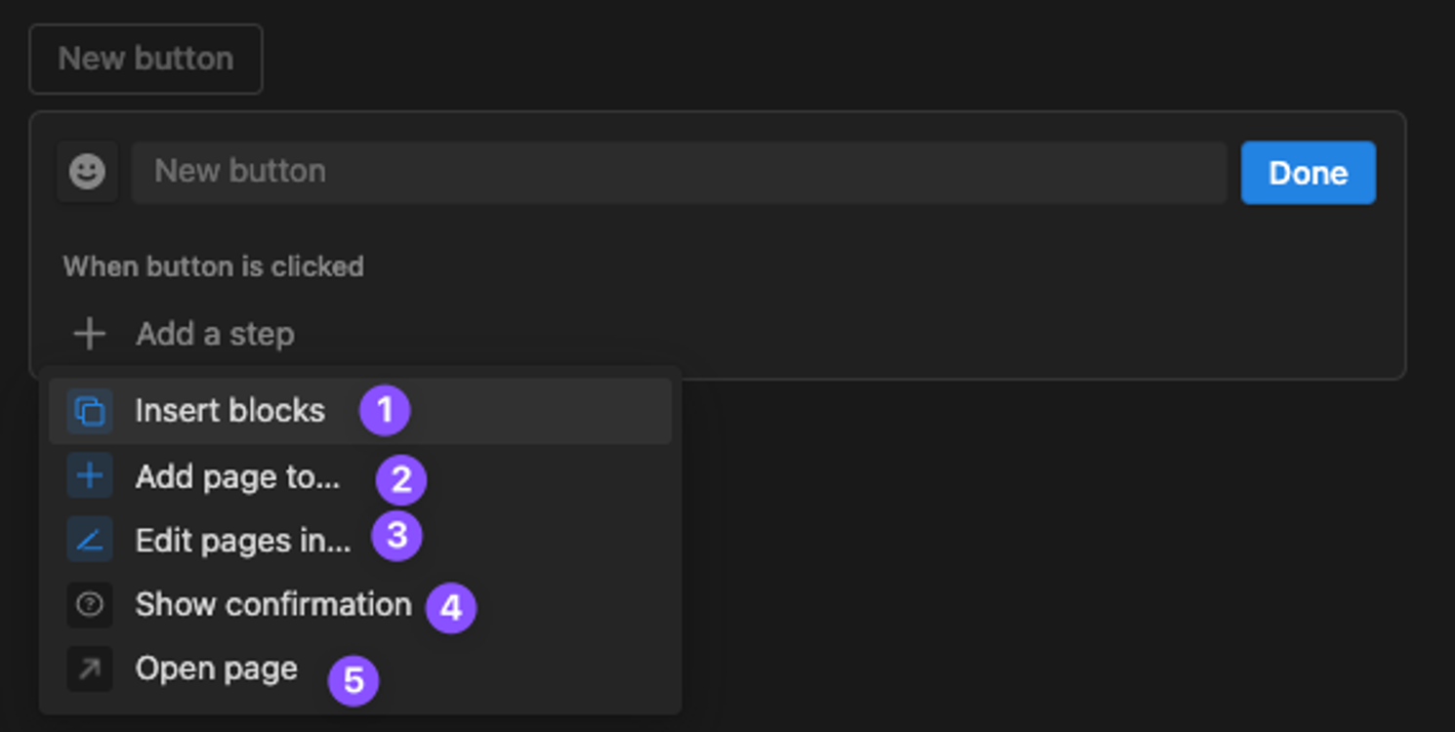
Task: Click the plus icon beside Add a step
Action: 90,334
